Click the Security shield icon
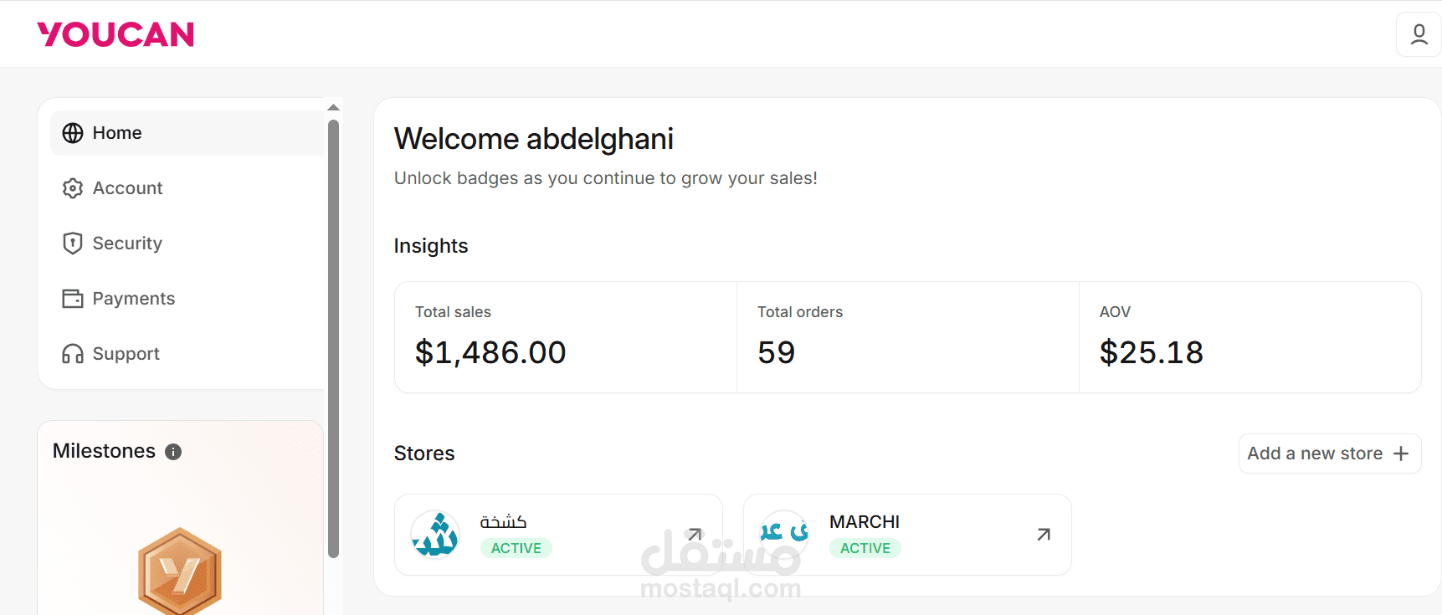The height and width of the screenshot is (615, 1442). click(x=73, y=243)
